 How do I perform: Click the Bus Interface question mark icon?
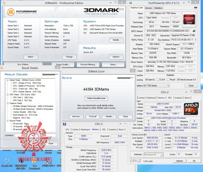[195, 40]
